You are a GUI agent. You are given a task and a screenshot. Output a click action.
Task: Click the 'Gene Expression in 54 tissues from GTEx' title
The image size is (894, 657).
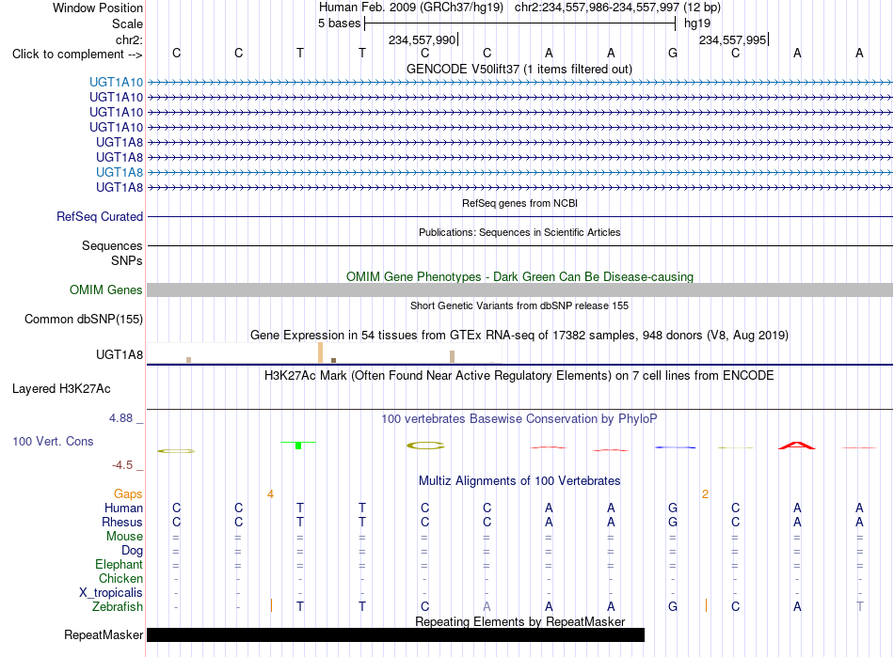tap(519, 335)
